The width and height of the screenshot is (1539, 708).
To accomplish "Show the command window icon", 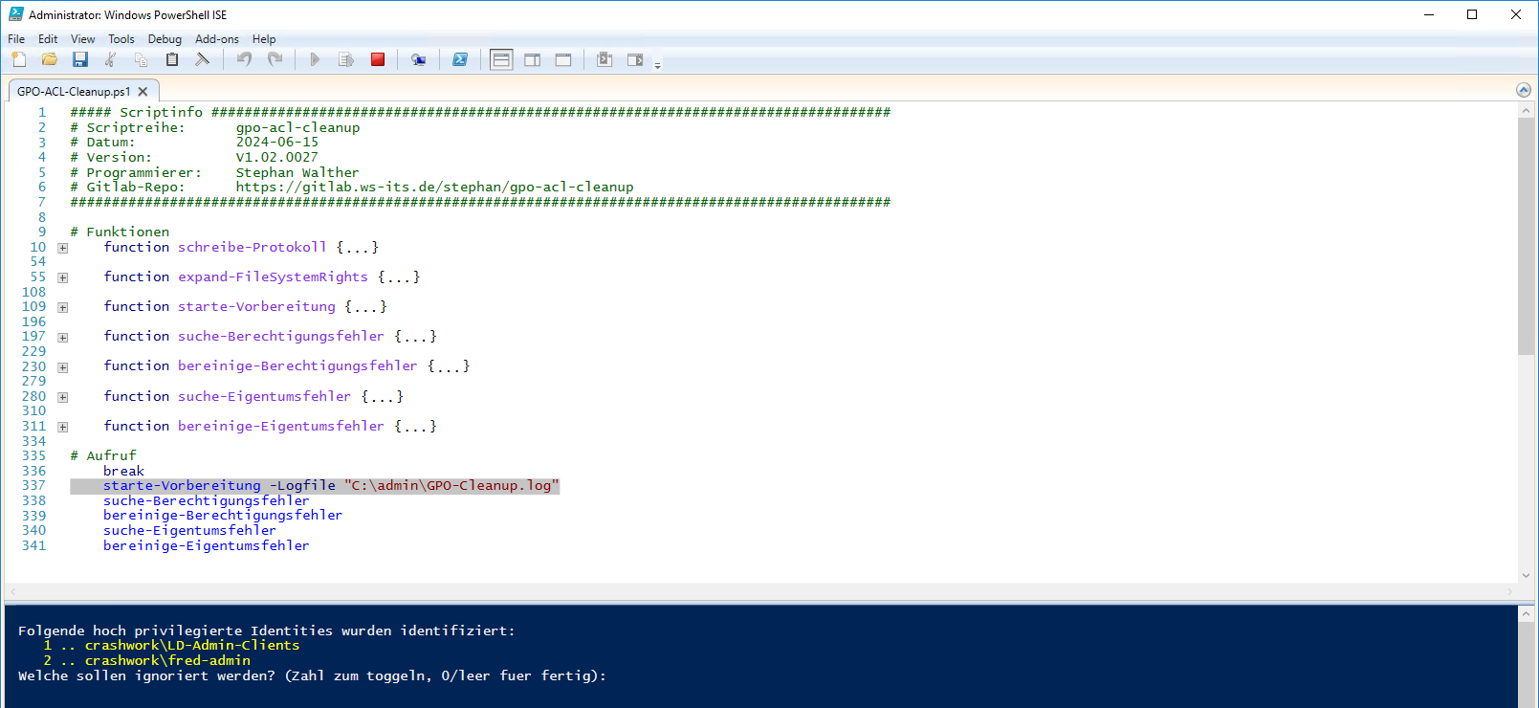I will point(605,59).
